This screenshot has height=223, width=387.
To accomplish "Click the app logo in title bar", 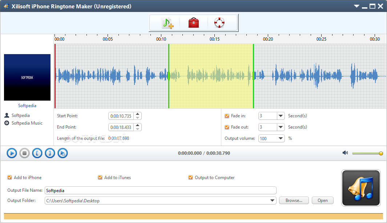I will click(x=6, y=6).
